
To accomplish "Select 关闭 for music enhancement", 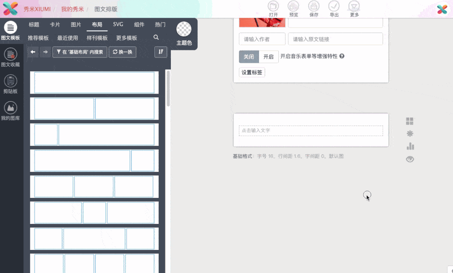I will tap(249, 57).
